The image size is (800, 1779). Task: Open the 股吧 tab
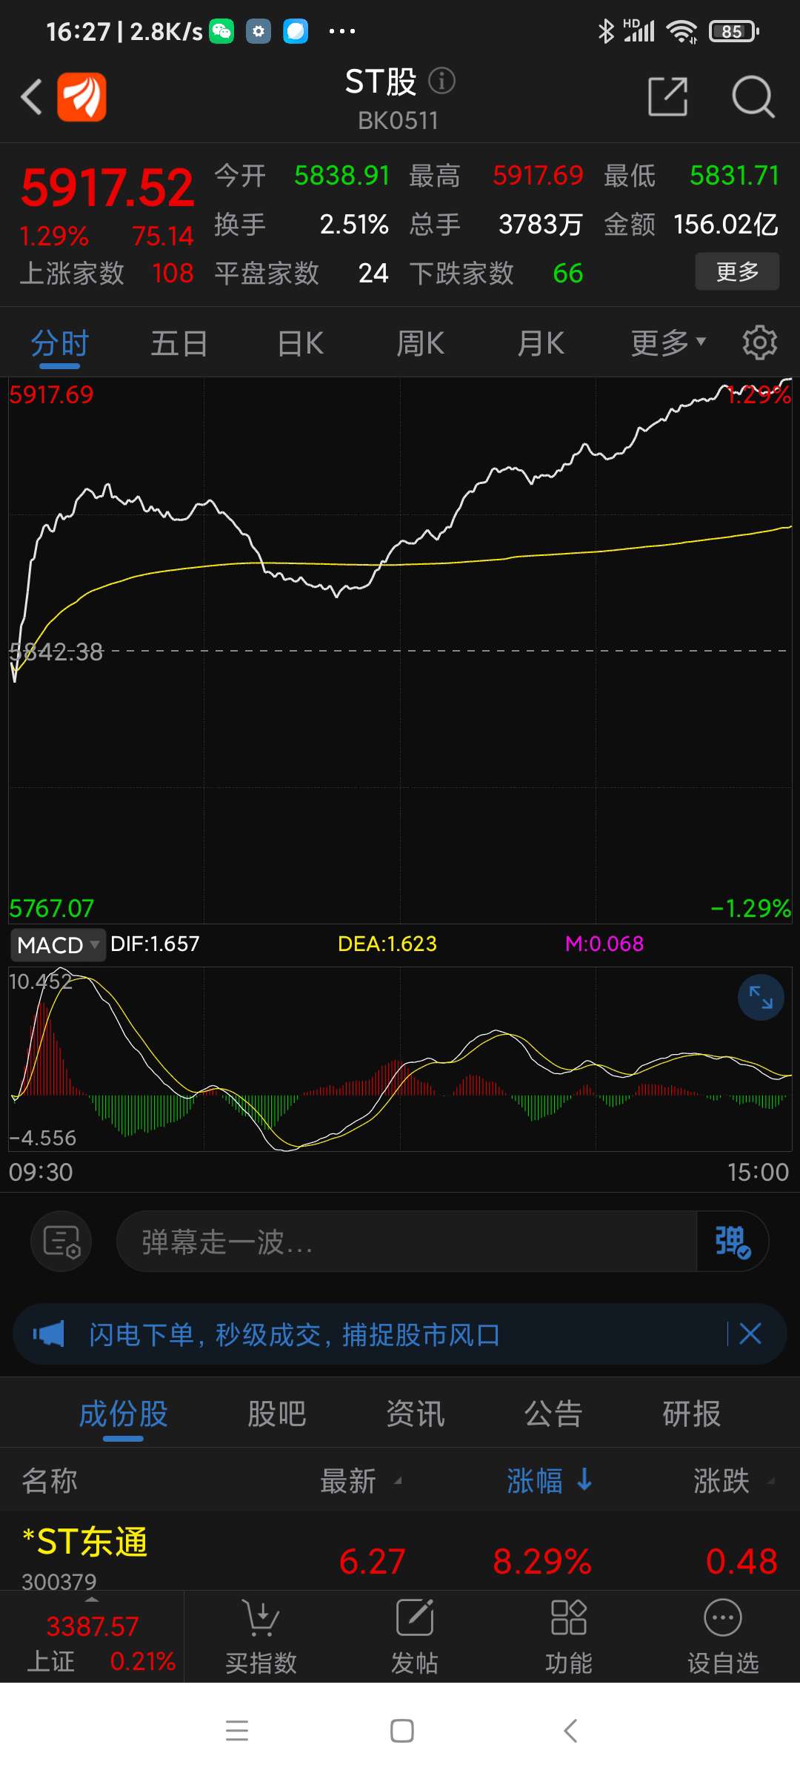(x=277, y=1414)
